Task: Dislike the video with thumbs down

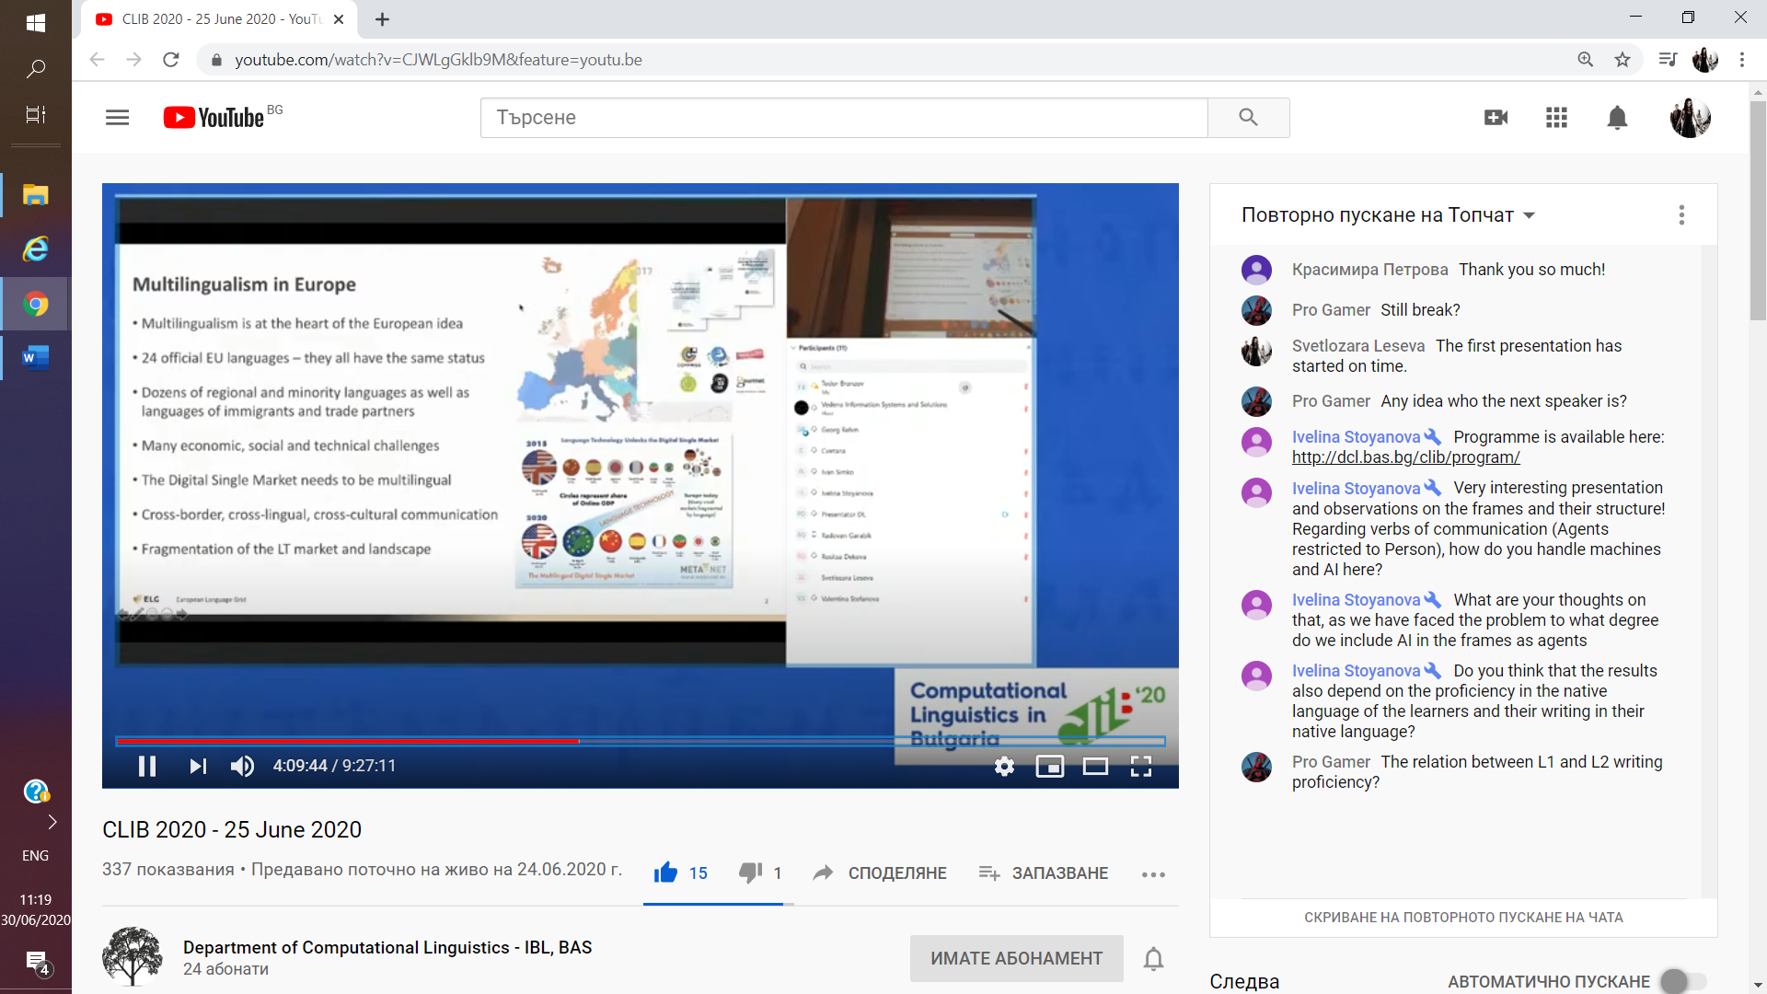Action: coord(750,873)
